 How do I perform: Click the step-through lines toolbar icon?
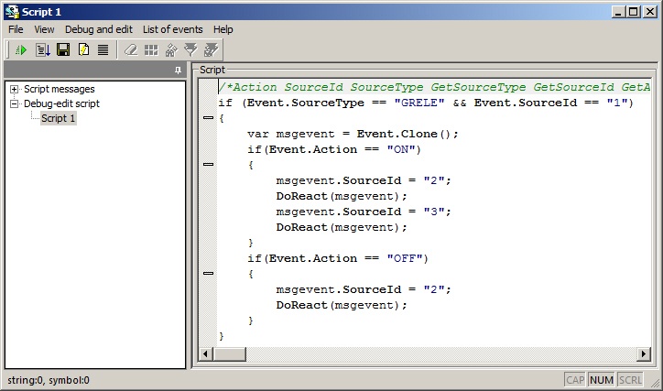[x=42, y=49]
